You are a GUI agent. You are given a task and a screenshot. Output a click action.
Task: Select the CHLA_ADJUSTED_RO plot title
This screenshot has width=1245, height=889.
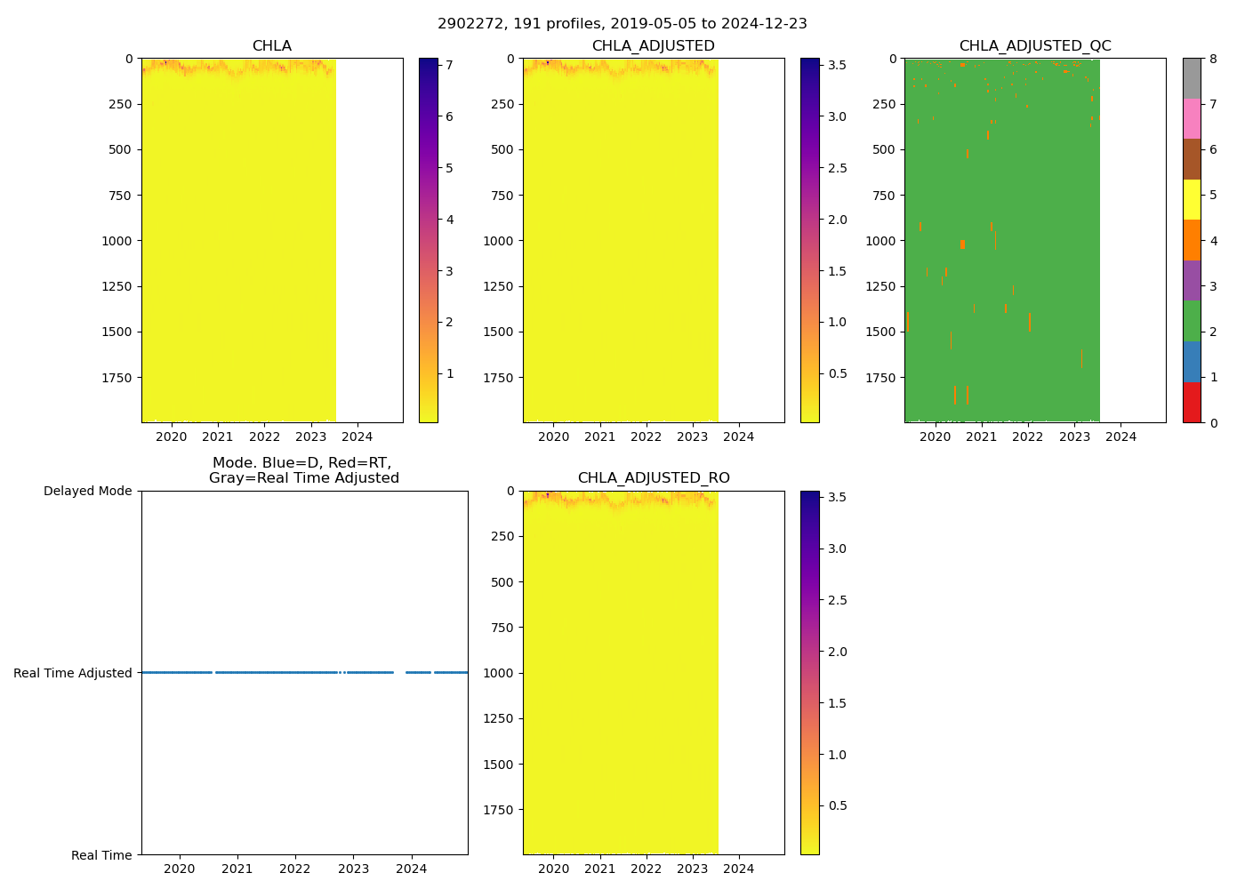tap(653, 478)
